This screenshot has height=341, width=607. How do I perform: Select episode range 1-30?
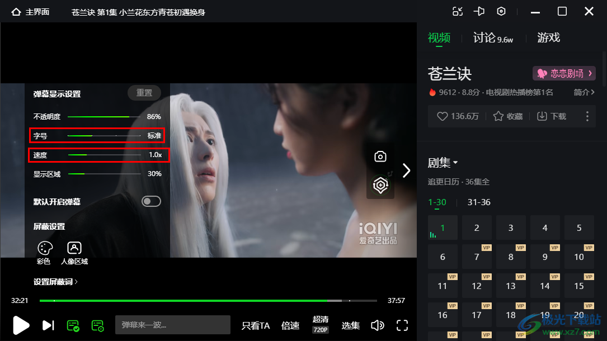[x=437, y=202]
